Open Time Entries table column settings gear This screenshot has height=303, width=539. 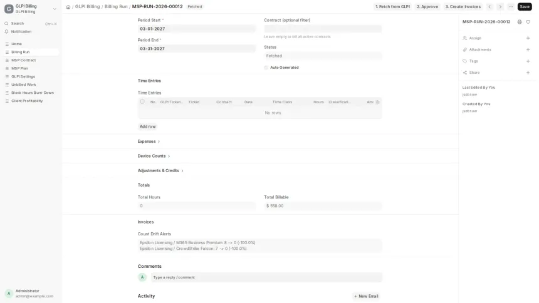(377, 102)
